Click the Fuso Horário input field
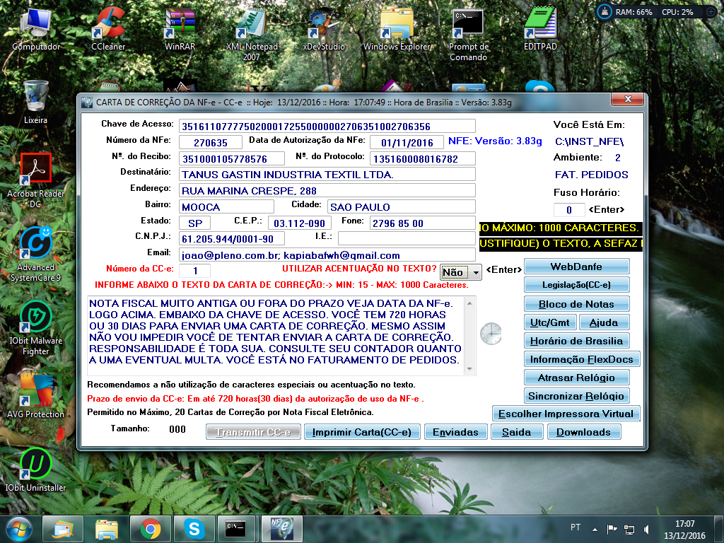 pyautogui.click(x=569, y=210)
